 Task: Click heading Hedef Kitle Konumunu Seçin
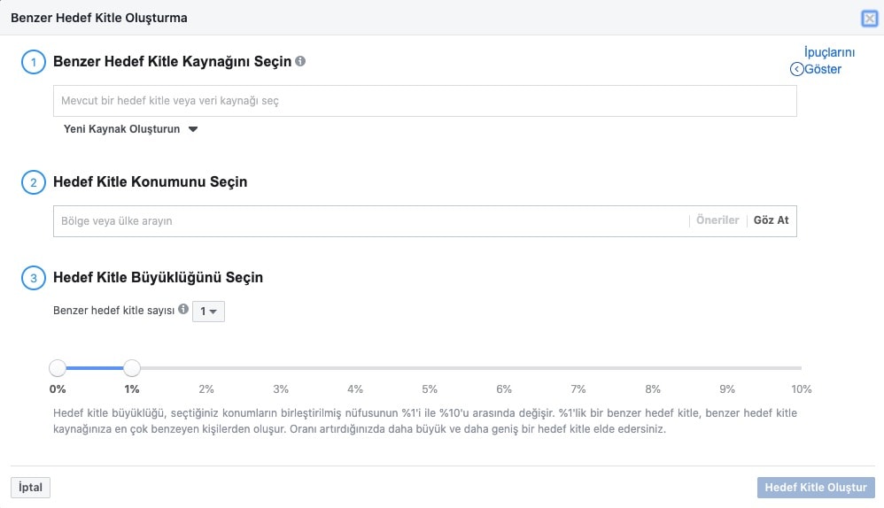(x=150, y=182)
